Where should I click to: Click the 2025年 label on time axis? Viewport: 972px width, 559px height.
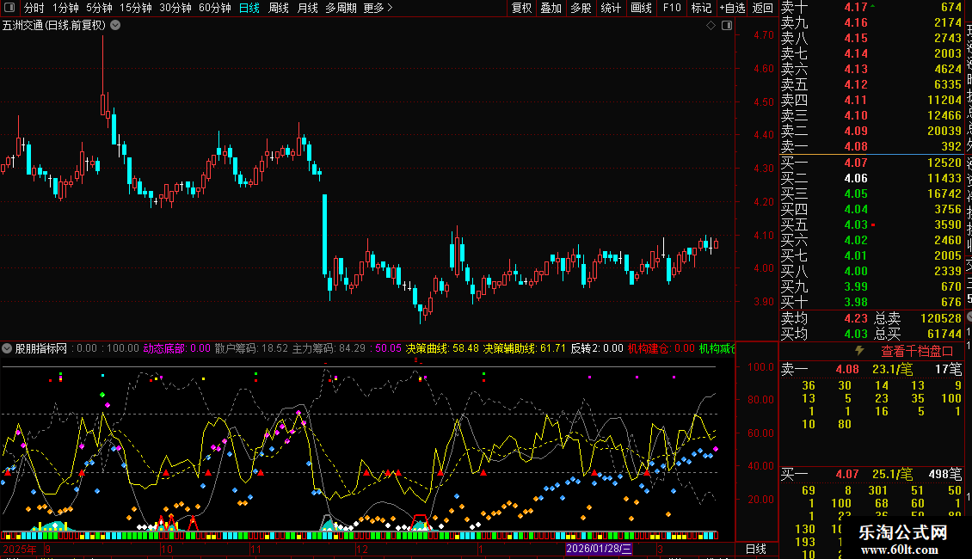point(20,549)
